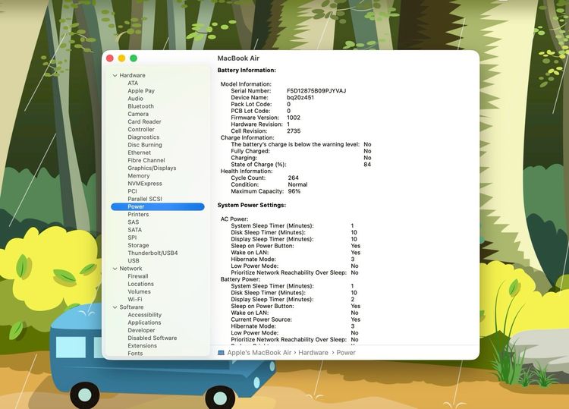Select ATA in the sidebar
The image size is (569, 409).
[133, 83]
